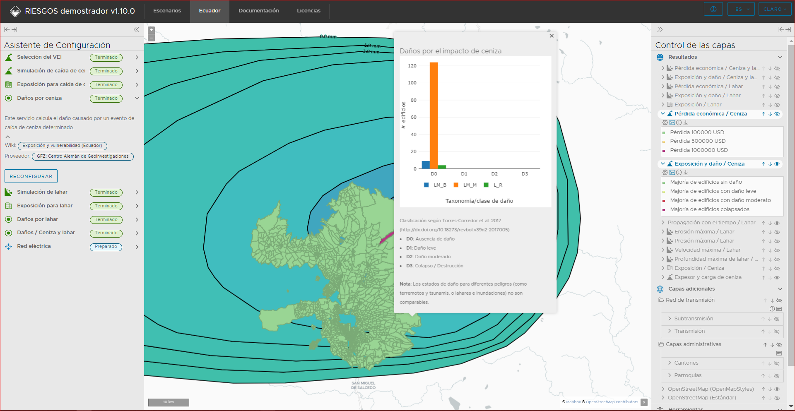Download the Pérdida económica / Ceniza layer
This screenshot has width=795, height=411.
tap(686, 123)
